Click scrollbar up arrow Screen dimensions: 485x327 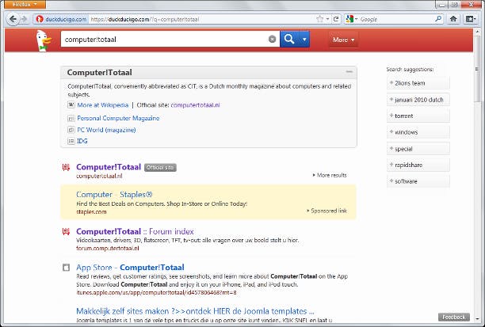[x=477, y=31]
